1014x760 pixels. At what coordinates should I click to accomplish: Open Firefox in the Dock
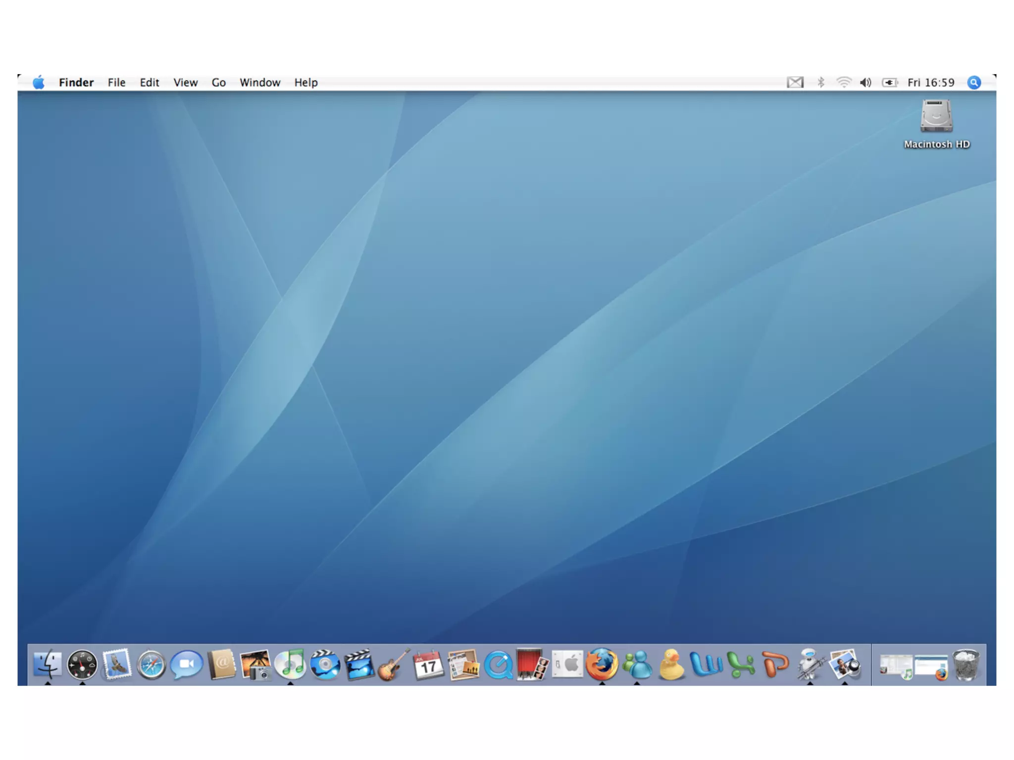[602, 665]
